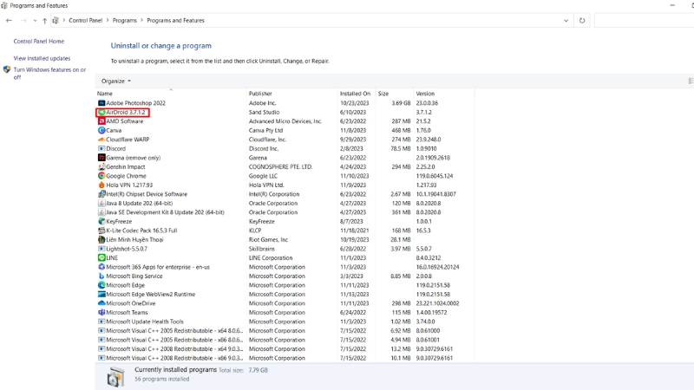
Task: Click the Sand Studio publisher cell
Action: coord(264,113)
